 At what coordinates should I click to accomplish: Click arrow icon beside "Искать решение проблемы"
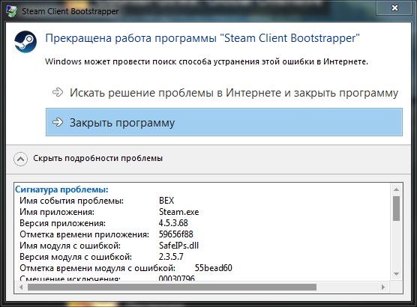click(58, 92)
